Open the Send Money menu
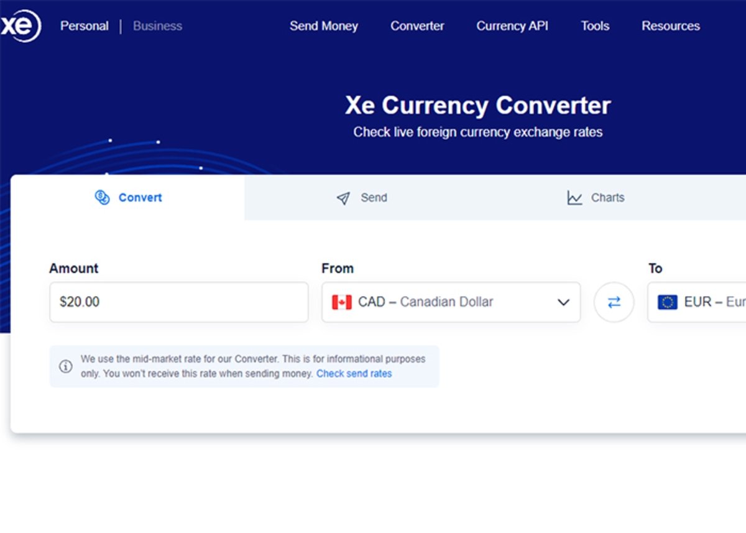 (x=323, y=26)
